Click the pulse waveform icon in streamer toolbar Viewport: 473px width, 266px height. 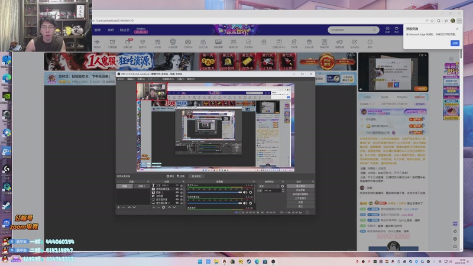[x=97, y=43]
